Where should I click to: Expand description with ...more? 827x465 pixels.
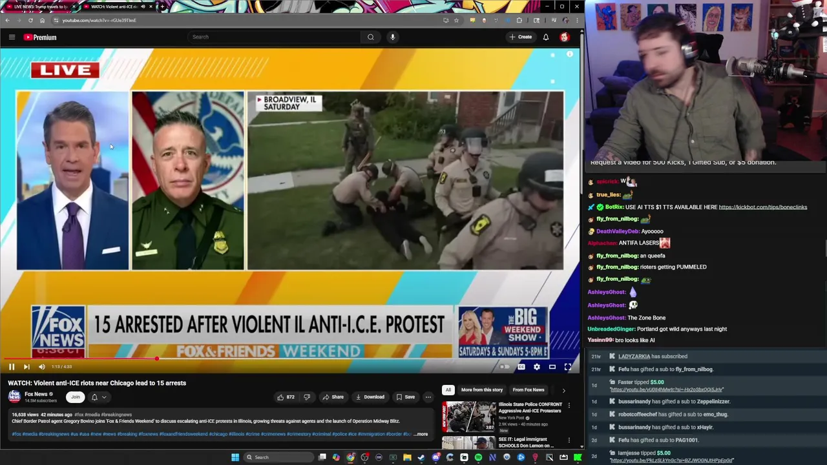[x=421, y=434]
